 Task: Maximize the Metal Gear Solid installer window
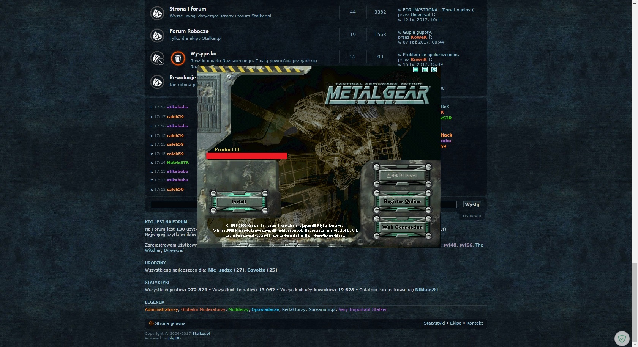(425, 69)
